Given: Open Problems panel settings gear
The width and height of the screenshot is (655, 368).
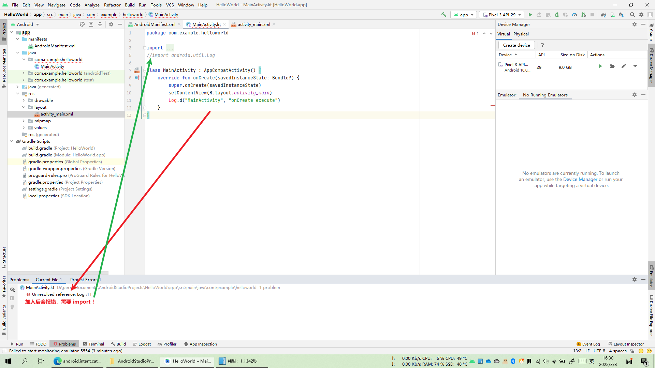Looking at the screenshot, I should click(635, 279).
